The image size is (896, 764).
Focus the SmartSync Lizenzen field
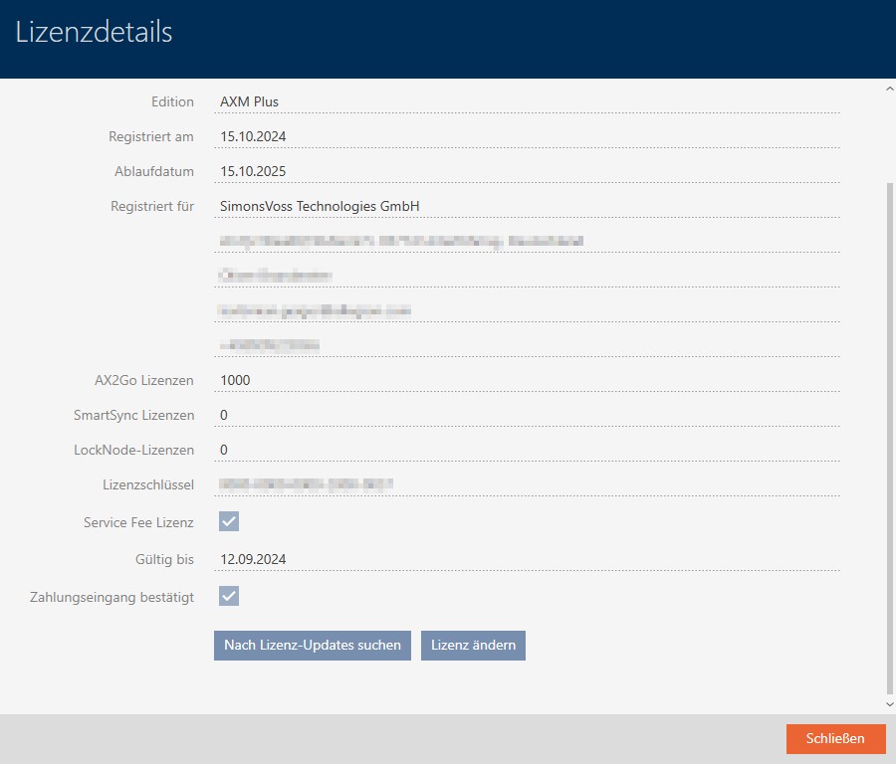tap(528, 415)
